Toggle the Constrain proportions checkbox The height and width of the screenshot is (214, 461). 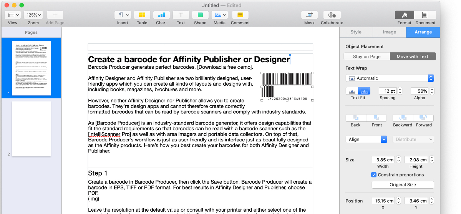[x=374, y=175]
